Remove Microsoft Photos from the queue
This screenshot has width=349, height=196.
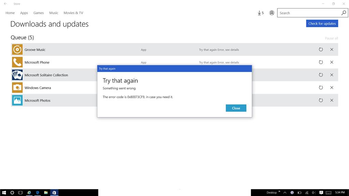(332, 100)
